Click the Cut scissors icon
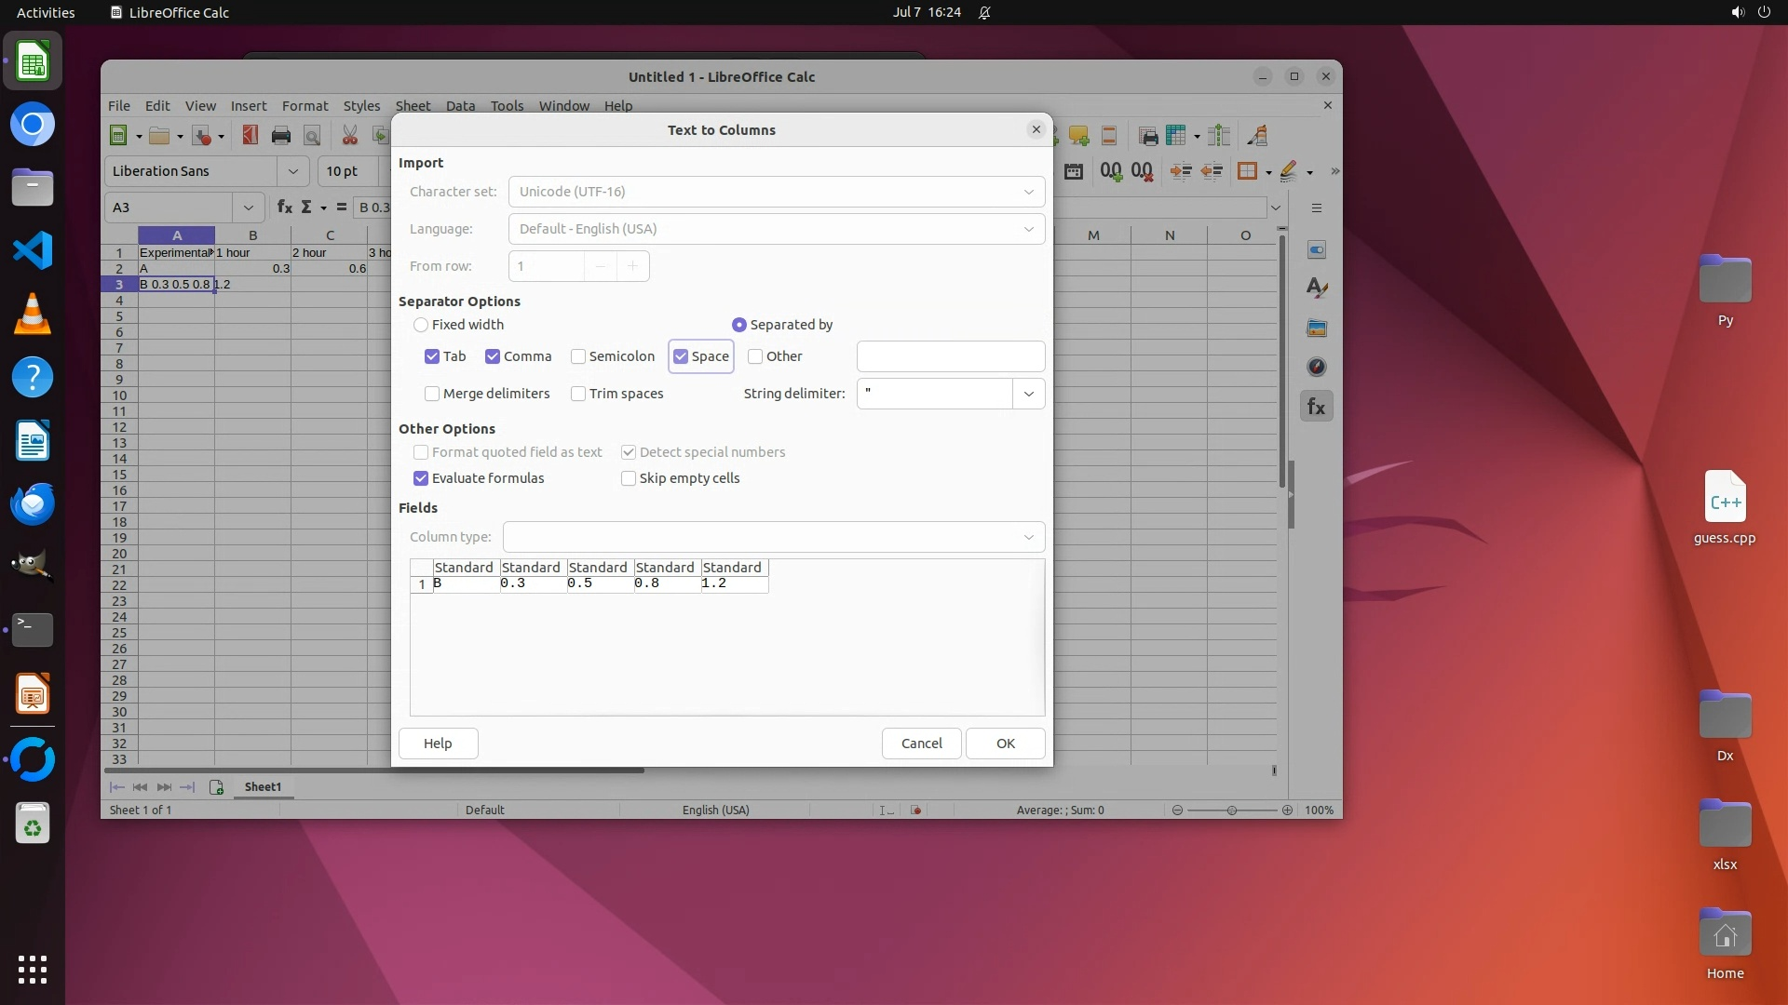The image size is (1788, 1005). 350,136
